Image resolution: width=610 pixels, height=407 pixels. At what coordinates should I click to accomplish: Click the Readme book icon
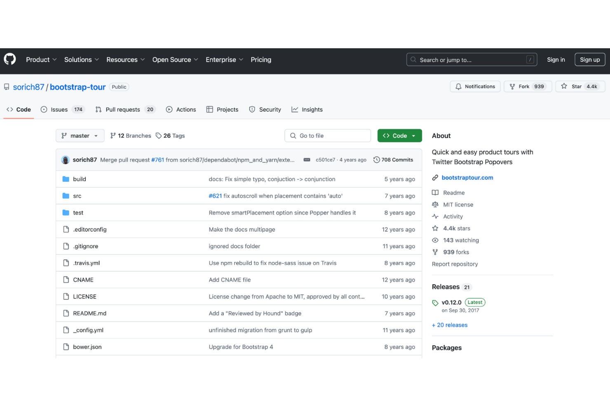click(435, 193)
